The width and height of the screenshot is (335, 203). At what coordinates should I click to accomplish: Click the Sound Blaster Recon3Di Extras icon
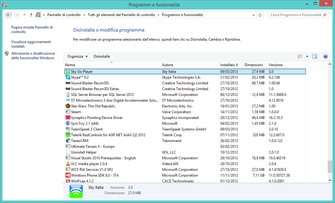coord(68,89)
